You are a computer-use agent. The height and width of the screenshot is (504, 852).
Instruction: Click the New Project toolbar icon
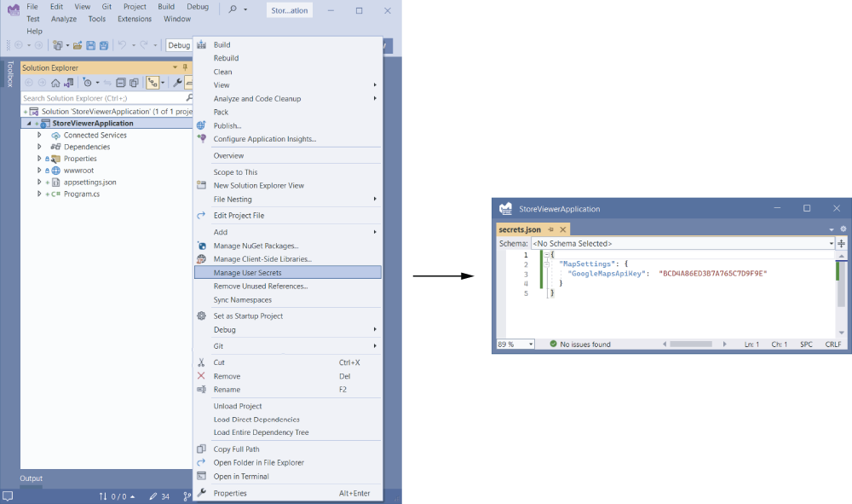[58, 45]
